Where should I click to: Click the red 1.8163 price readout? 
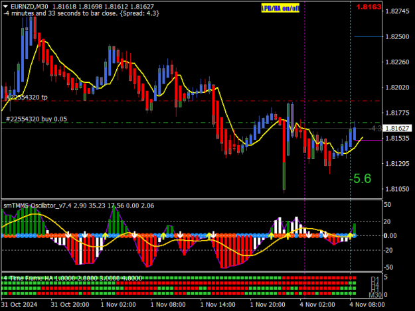(369, 7)
